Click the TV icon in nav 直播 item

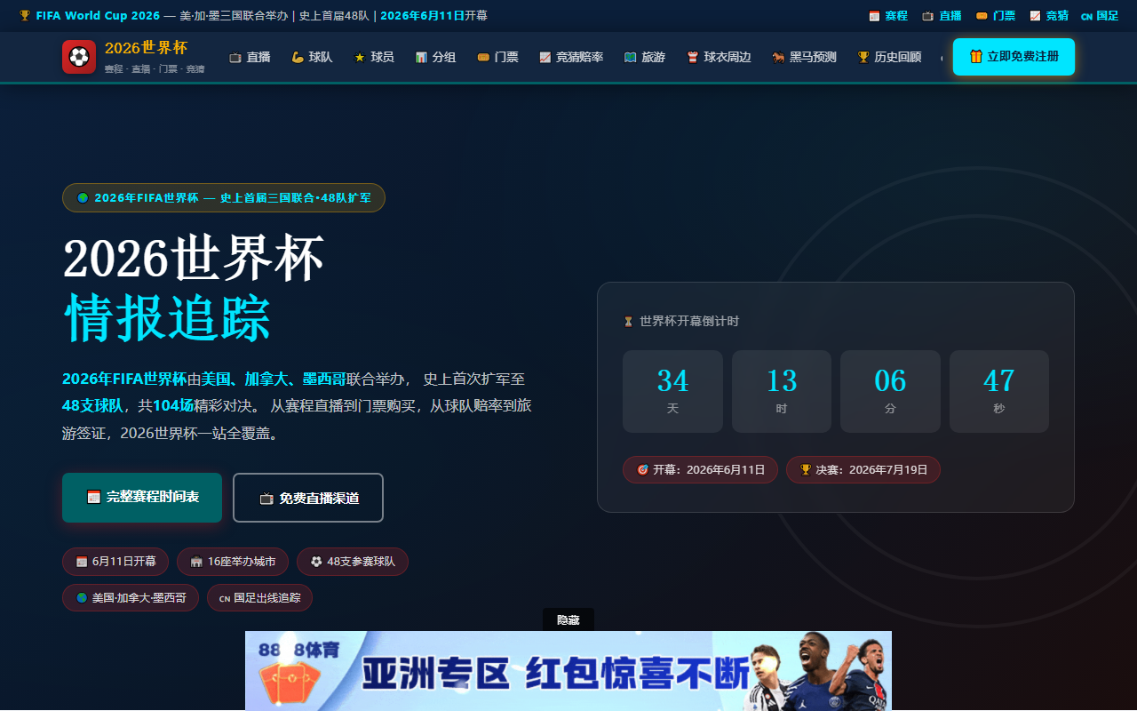click(235, 57)
